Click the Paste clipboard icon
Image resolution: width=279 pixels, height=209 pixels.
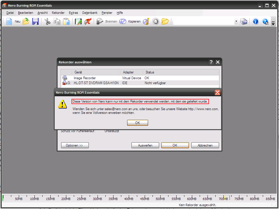click(x=66, y=21)
